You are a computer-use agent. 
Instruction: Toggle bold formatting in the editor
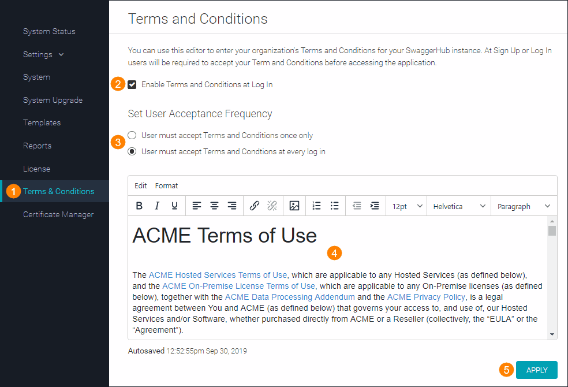139,206
